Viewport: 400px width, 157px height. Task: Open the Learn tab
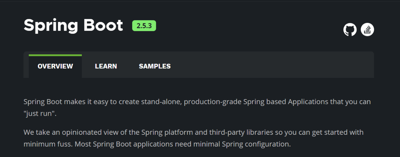[106, 66]
